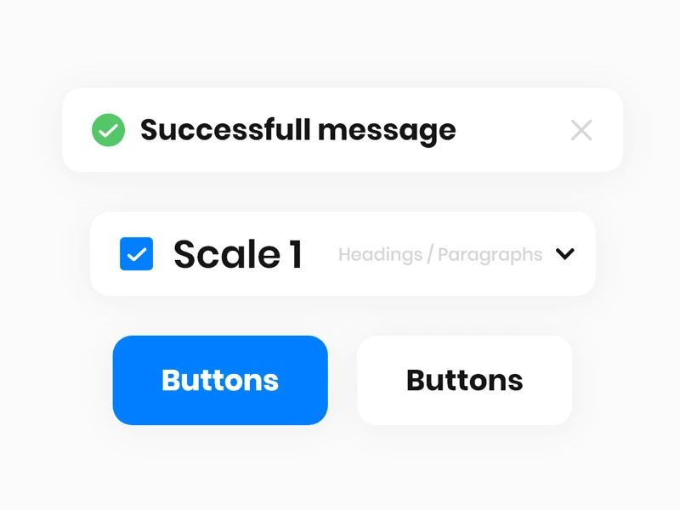Click the word "Paragraphs" in gray
The image size is (680, 510).
coord(490,254)
